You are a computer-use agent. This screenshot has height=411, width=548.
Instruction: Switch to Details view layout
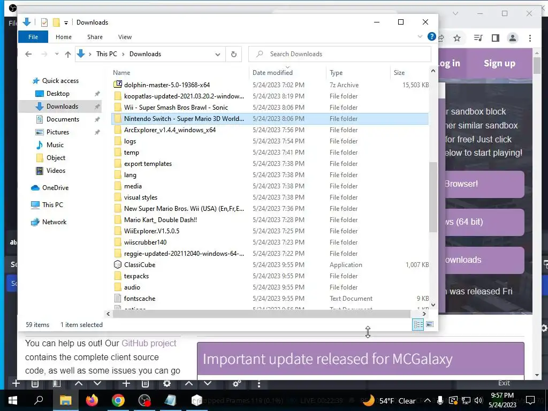418,324
